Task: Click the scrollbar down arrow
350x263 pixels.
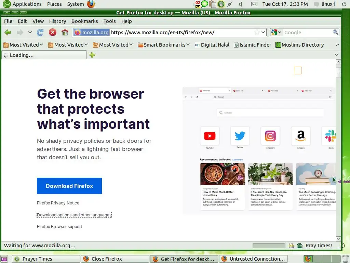Action: (x=338, y=239)
